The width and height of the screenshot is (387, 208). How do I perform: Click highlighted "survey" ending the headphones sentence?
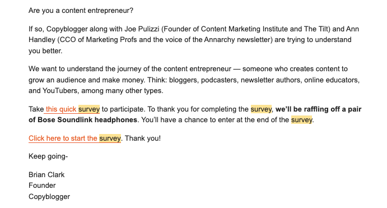(302, 120)
